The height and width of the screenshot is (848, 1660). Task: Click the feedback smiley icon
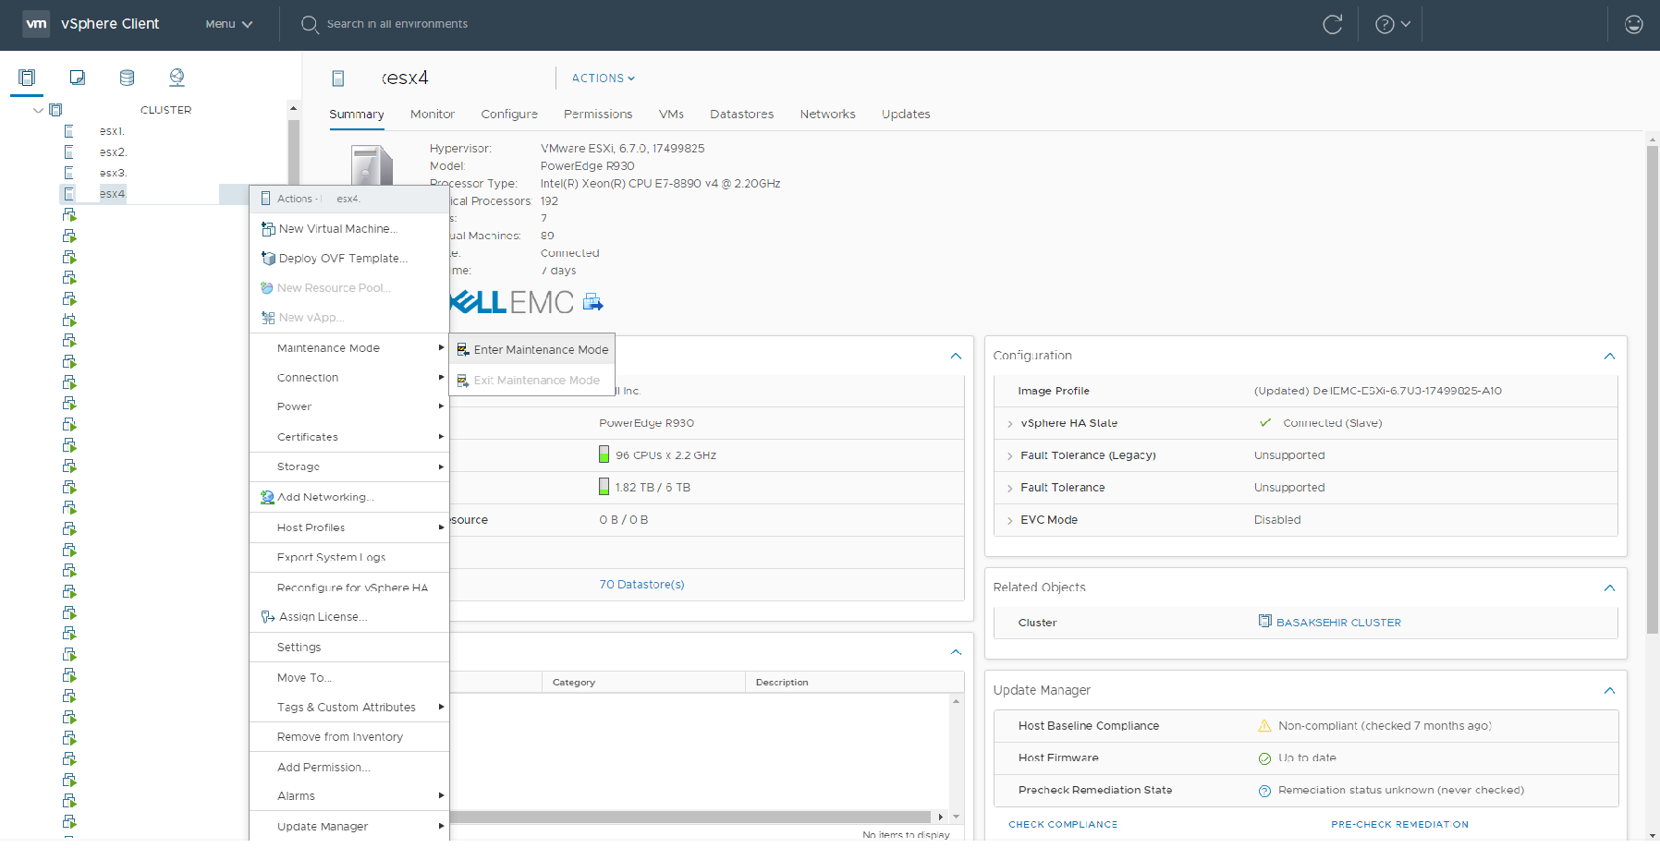point(1634,24)
